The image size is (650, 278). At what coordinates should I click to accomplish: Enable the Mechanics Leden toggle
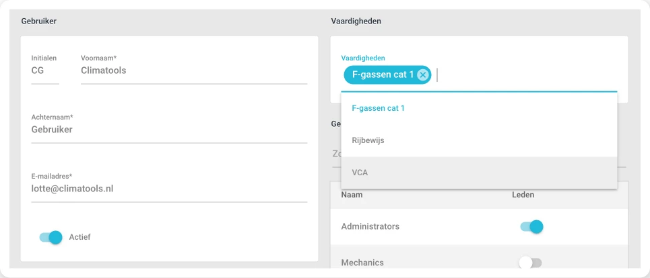point(531,263)
